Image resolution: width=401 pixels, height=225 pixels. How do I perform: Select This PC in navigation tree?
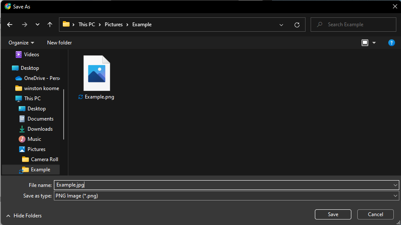32,99
